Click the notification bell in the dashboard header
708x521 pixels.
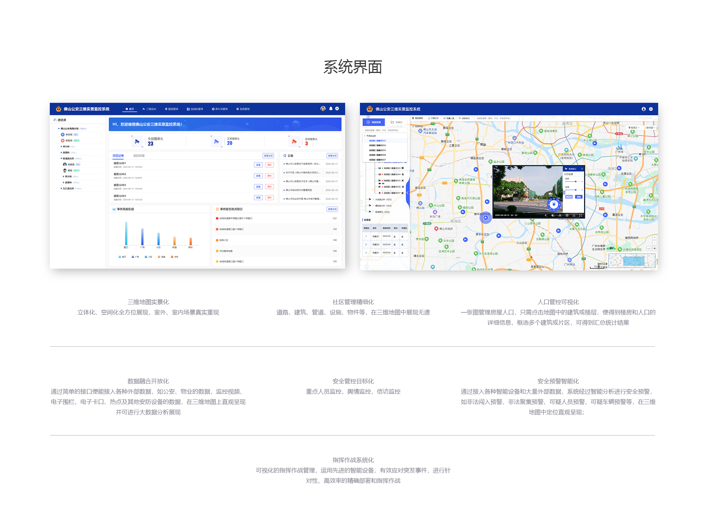[331, 109]
